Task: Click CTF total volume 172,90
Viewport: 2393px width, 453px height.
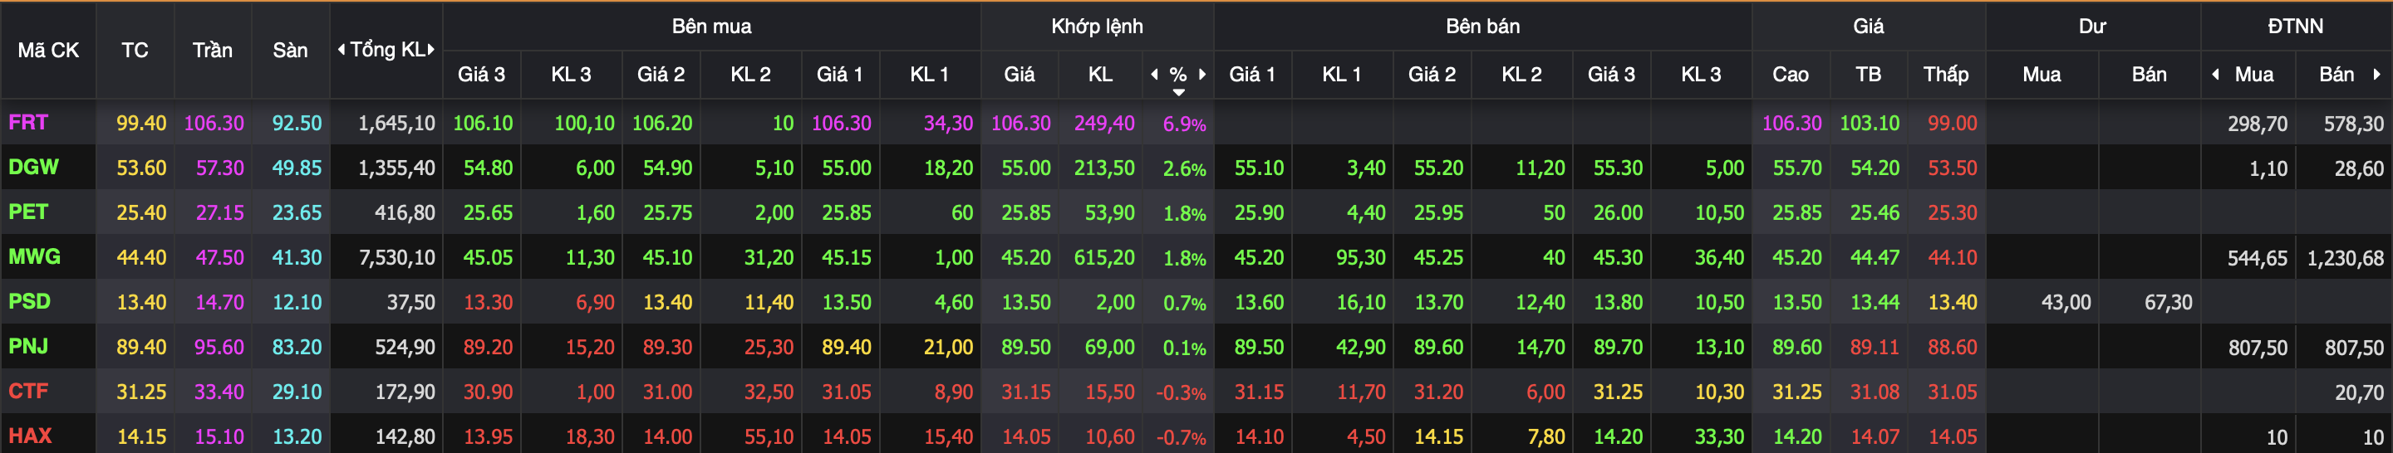Action: 405,392
